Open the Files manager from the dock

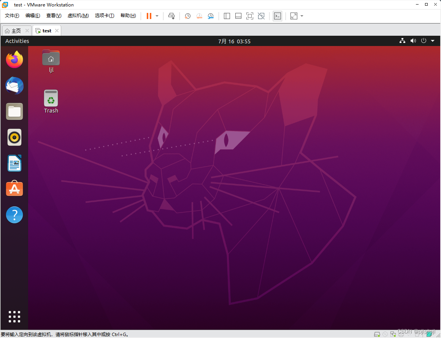14,111
